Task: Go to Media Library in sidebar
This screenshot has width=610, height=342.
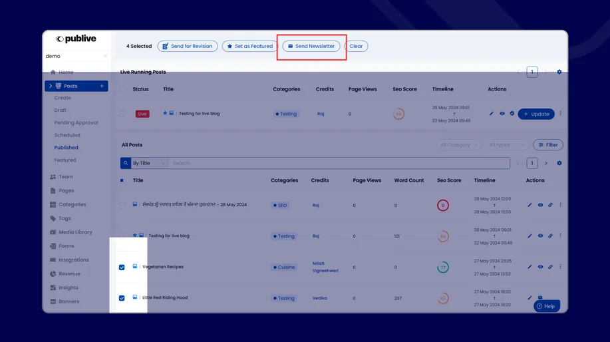Action: pyautogui.click(x=75, y=232)
